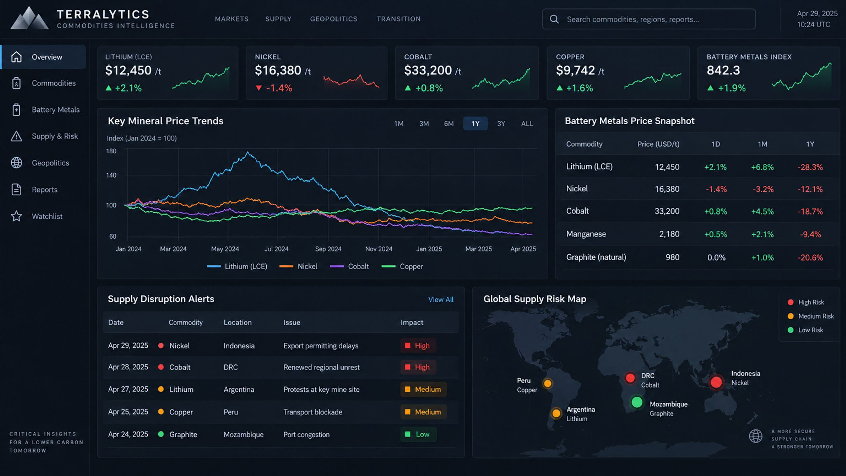846x476 pixels.
Task: Click the High impact badge for Nickel alert
Action: [418, 345]
